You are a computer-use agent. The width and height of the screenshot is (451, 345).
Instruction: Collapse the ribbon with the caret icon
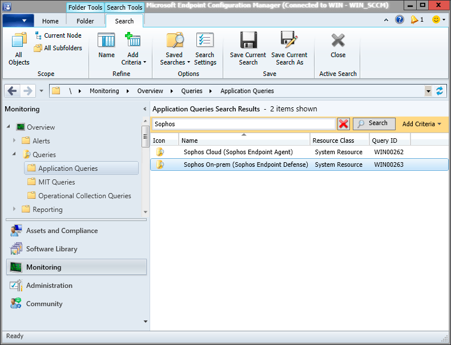pos(386,20)
